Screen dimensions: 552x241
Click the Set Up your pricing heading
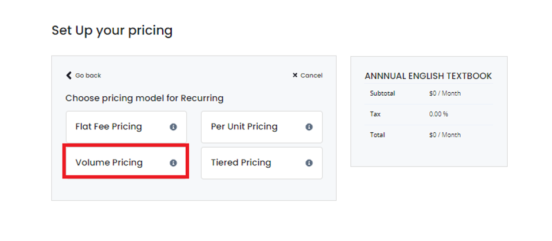click(x=112, y=31)
